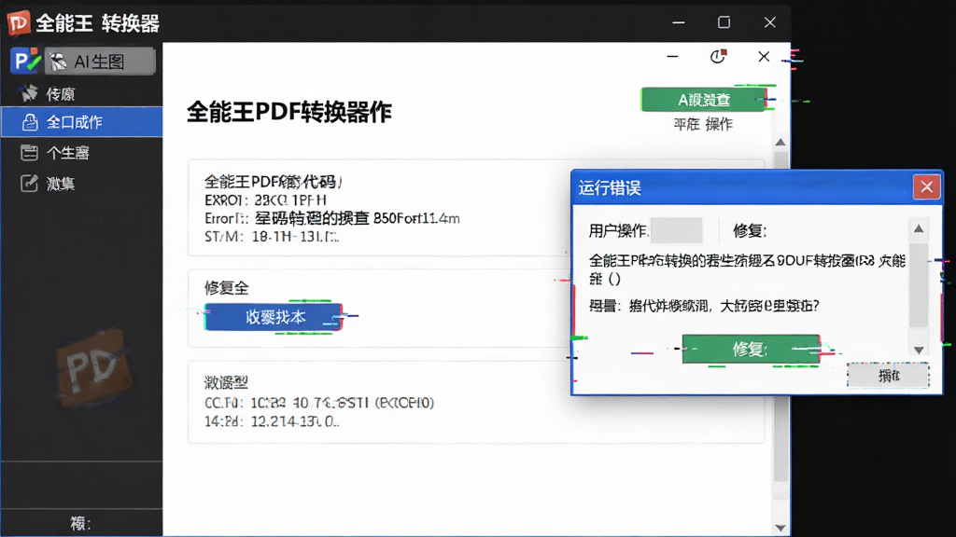Click the main panel scrollbar up arrow

(x=780, y=143)
